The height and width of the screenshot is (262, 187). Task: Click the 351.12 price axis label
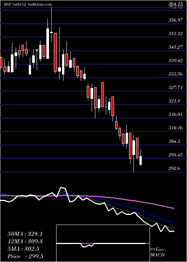tap(175, 34)
